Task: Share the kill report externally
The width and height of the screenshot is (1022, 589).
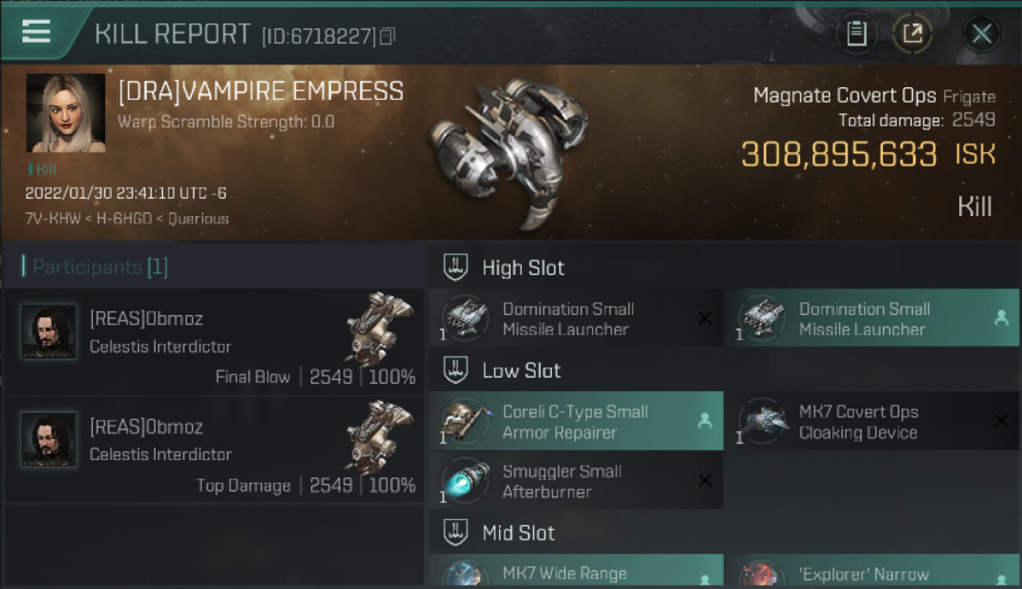Action: 912,34
